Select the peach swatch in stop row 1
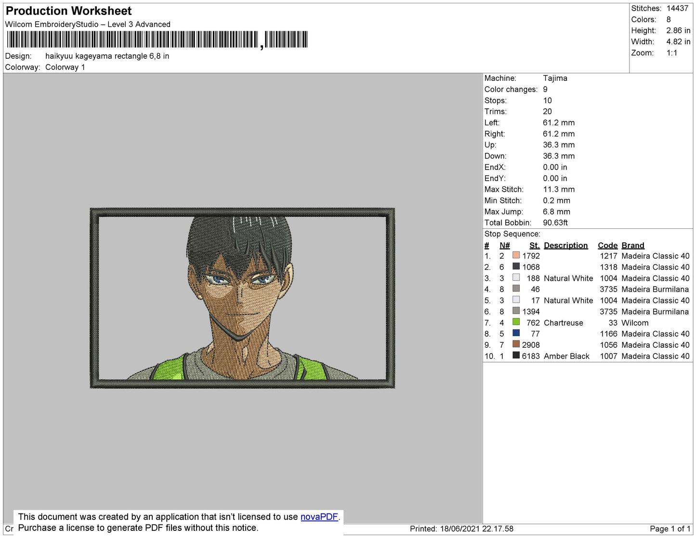The height and width of the screenshot is (538, 696). tap(516, 255)
